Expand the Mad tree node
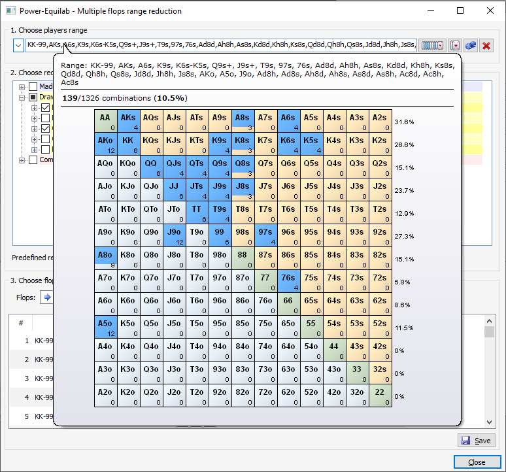Viewport: 506px width, 472px height. 22,87
